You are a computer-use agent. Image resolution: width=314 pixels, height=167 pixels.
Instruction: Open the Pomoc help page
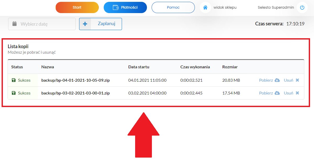click(173, 7)
